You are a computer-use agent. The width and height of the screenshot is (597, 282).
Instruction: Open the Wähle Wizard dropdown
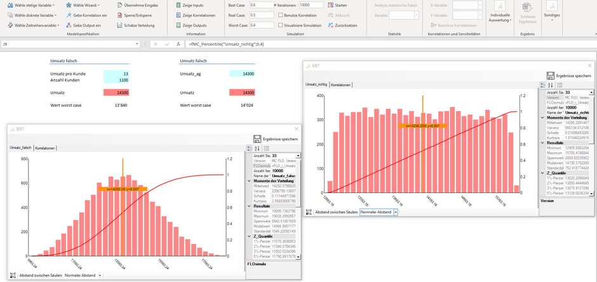coord(83,5)
